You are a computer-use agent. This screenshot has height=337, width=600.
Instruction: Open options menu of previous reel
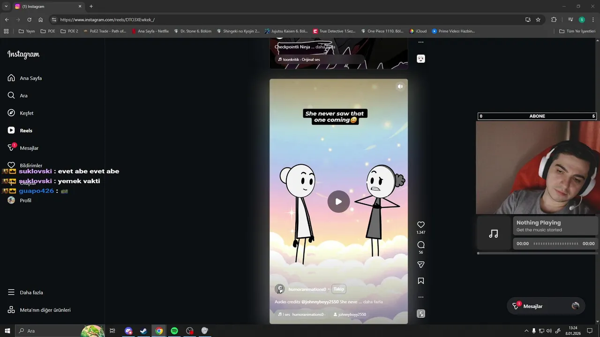[x=421, y=42]
